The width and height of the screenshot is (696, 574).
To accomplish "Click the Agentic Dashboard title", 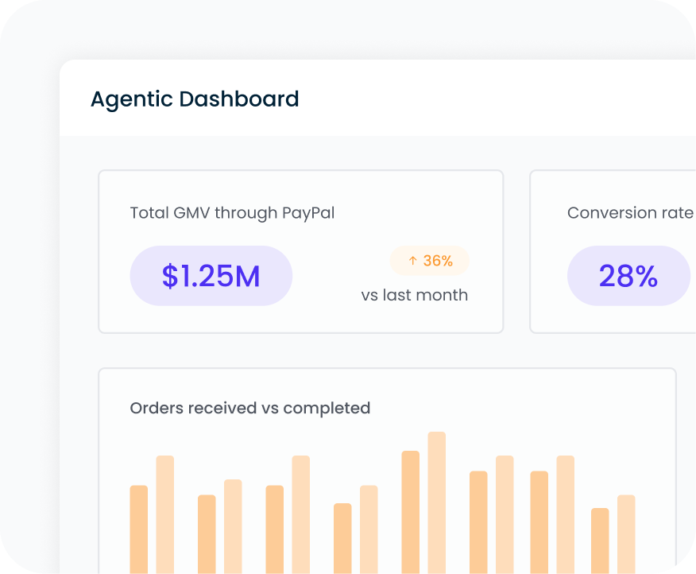I will click(195, 99).
